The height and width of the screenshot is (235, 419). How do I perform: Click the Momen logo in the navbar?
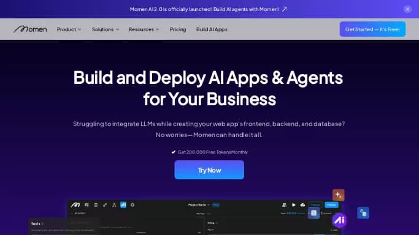click(x=30, y=29)
